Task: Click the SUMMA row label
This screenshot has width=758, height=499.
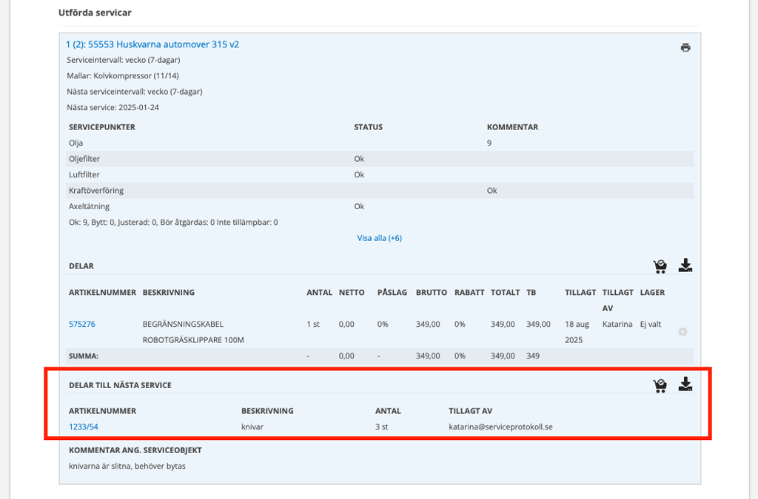Action: point(84,356)
